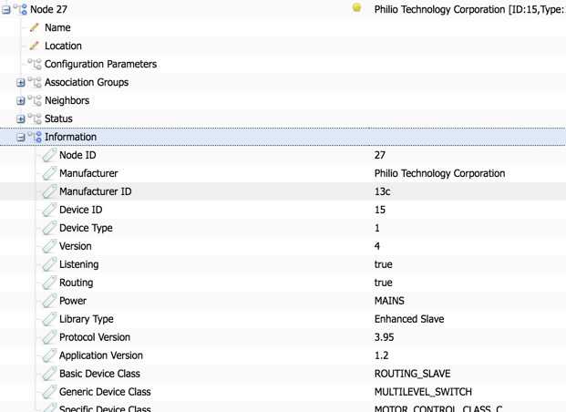
Task: Select the Node ID row label
Action: 77,155
